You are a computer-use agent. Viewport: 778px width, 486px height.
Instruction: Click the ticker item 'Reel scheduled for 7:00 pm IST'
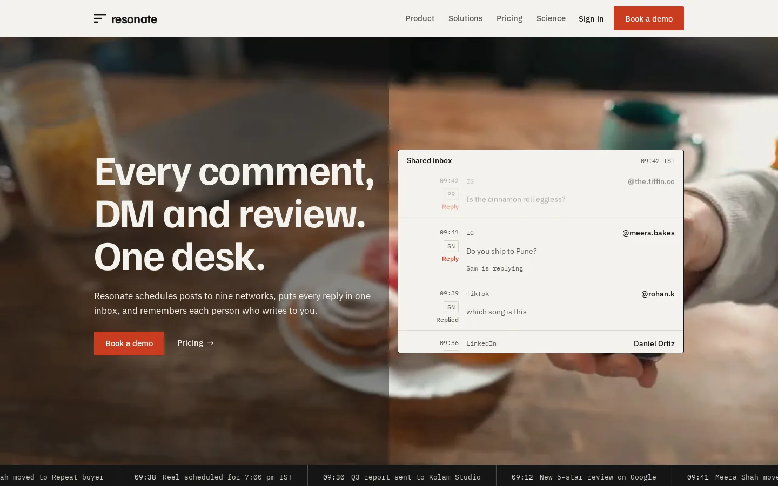227,477
